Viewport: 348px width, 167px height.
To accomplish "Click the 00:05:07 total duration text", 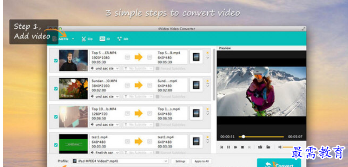I will 295,137.
